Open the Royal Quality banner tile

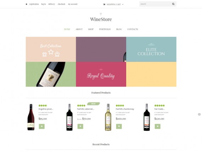coord(101,74)
